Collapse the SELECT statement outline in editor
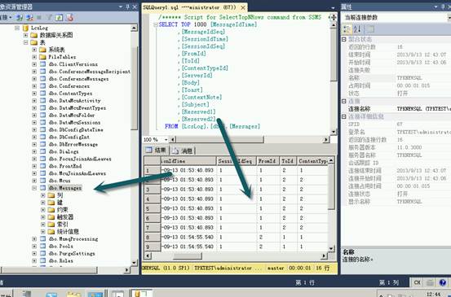 coord(156,25)
